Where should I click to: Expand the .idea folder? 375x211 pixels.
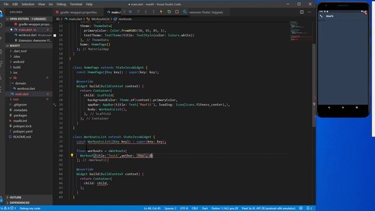[17, 56]
